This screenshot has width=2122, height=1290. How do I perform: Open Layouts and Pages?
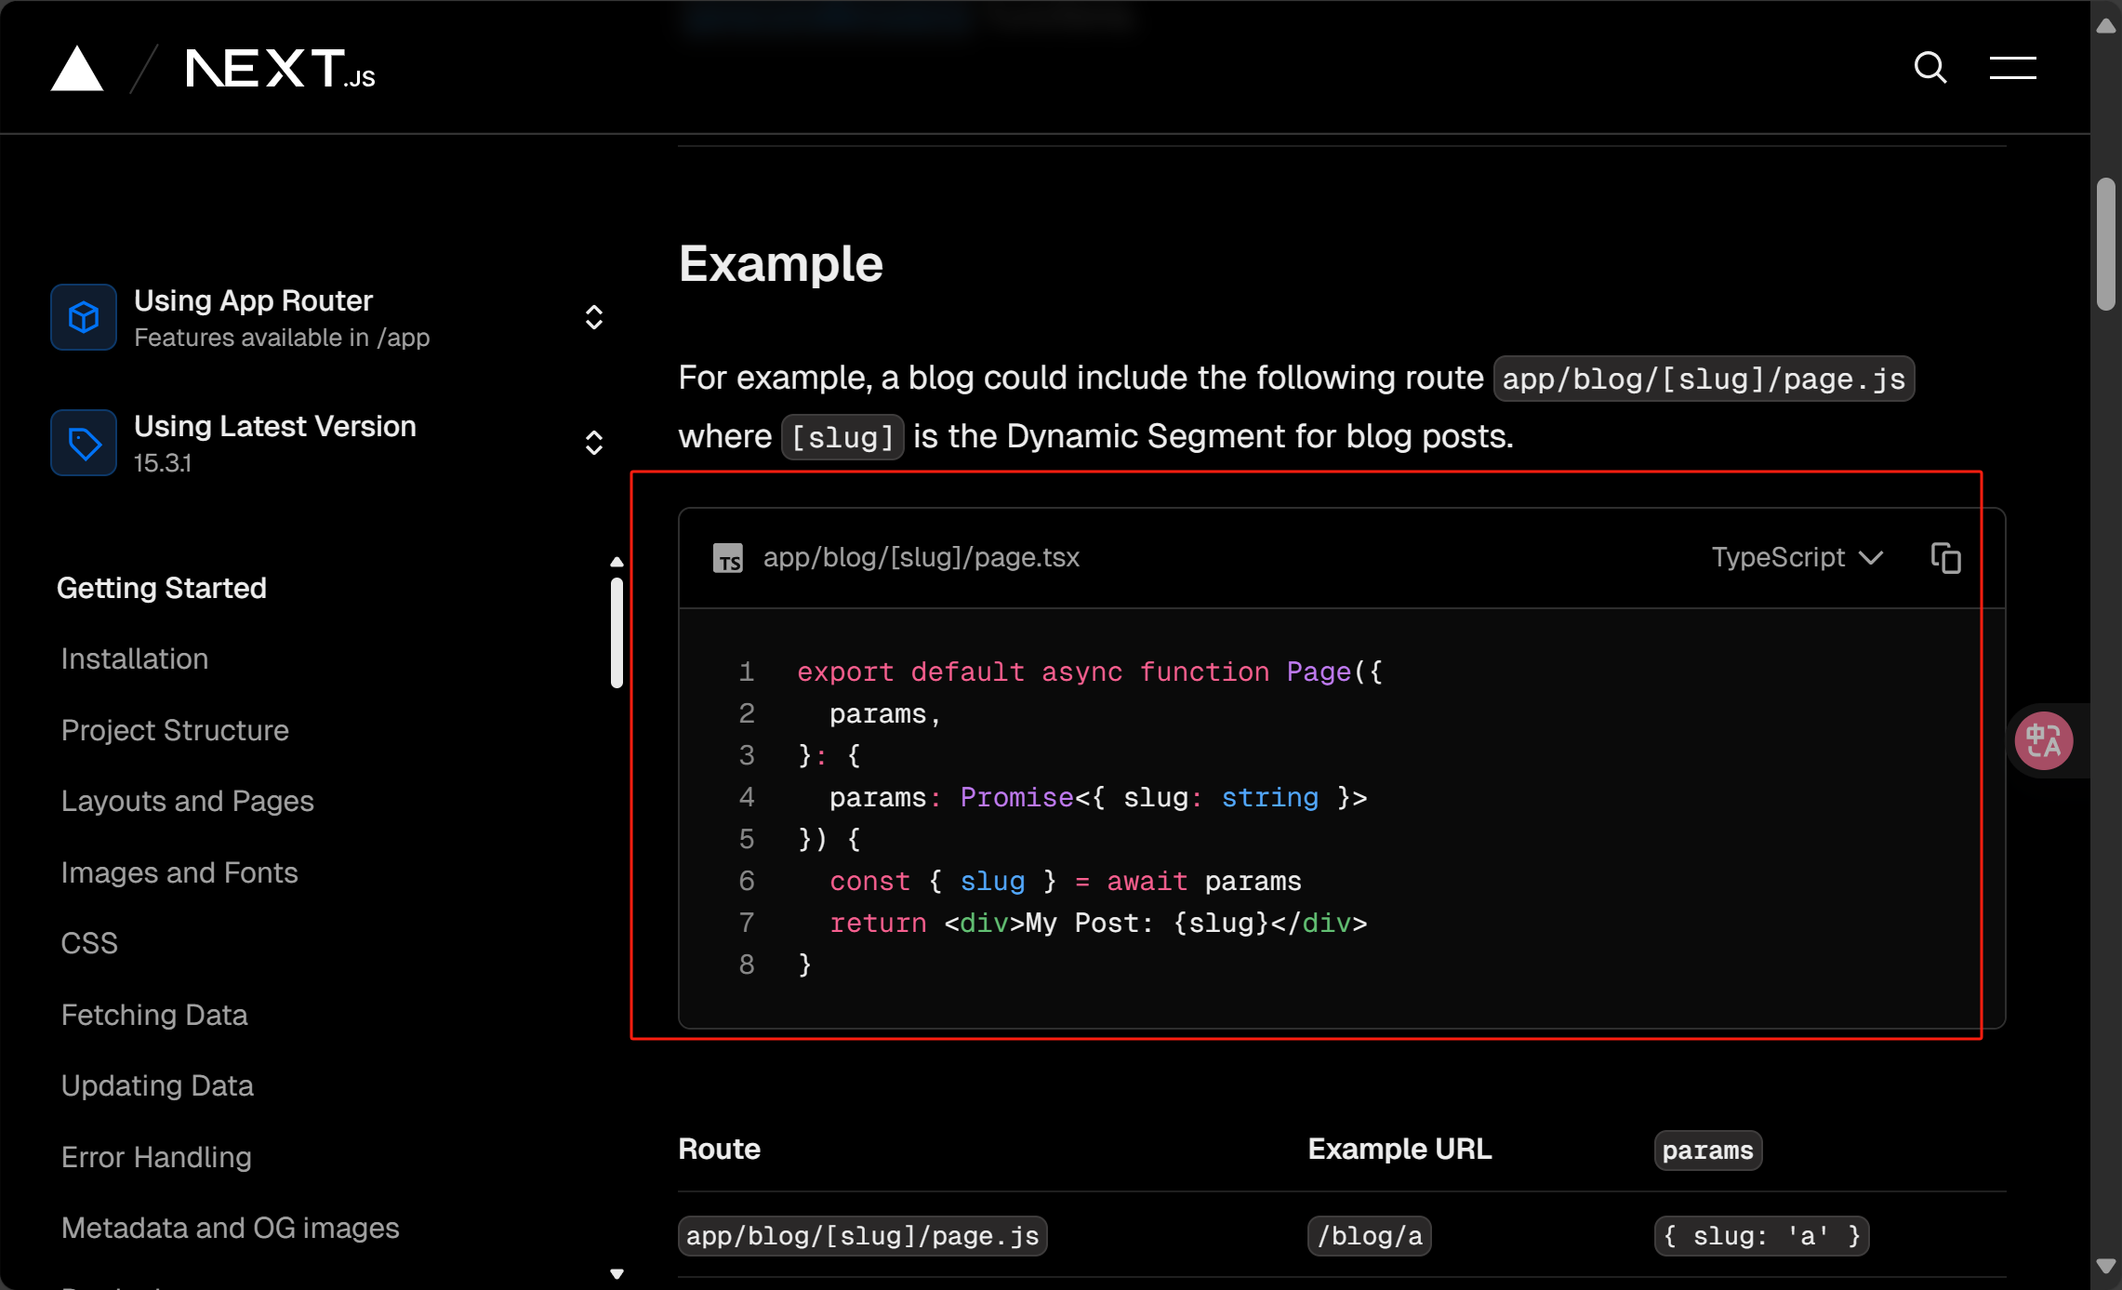(x=188, y=801)
